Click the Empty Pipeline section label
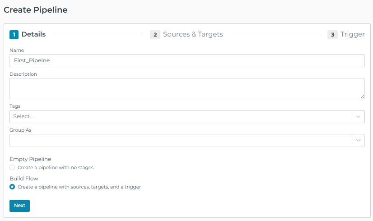 [x=30, y=159]
